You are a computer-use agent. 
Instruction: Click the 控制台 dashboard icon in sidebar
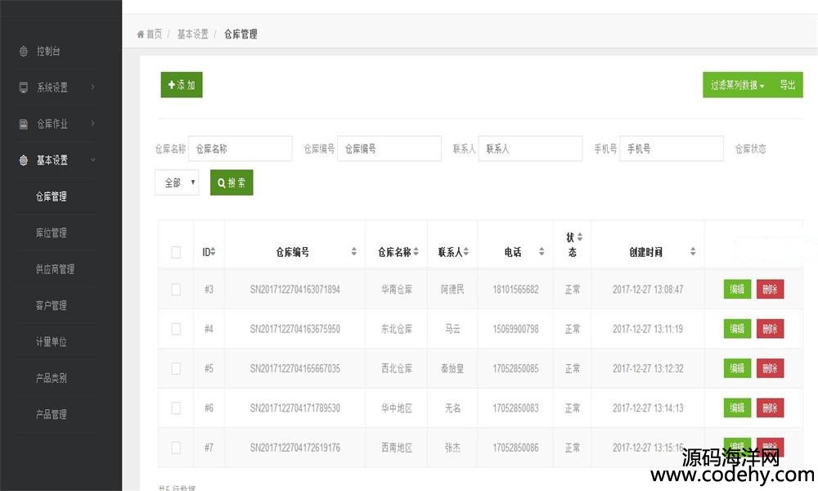pos(23,52)
